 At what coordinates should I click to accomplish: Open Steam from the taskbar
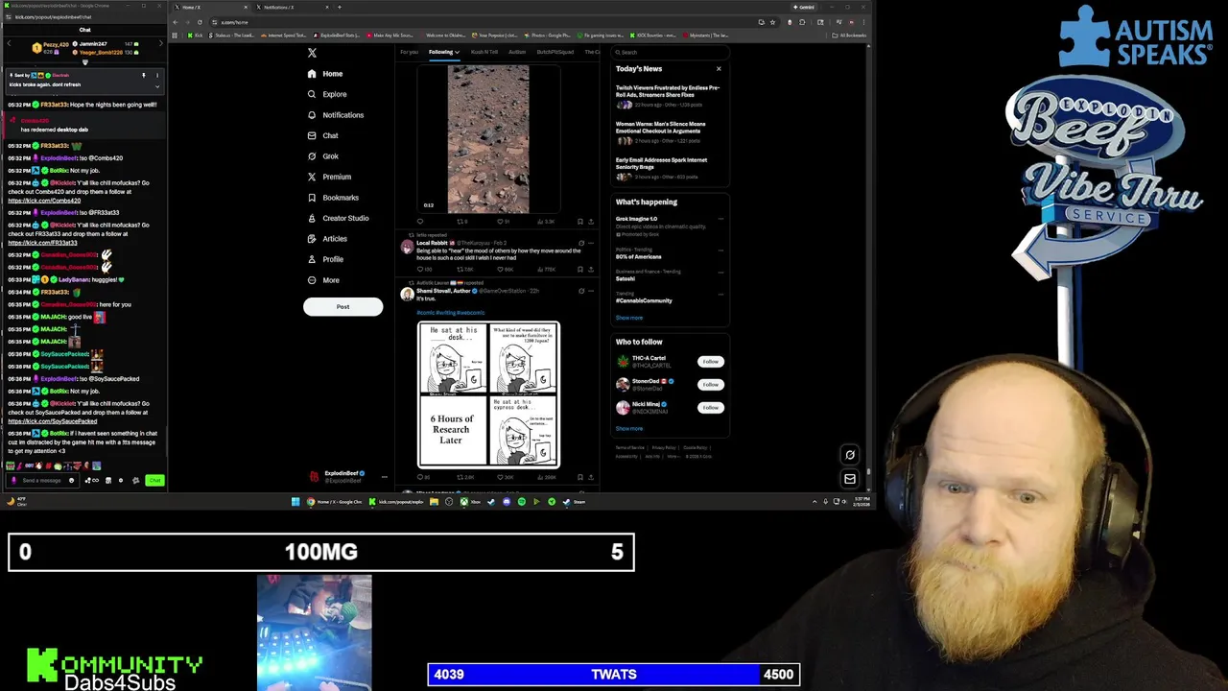[x=576, y=502]
